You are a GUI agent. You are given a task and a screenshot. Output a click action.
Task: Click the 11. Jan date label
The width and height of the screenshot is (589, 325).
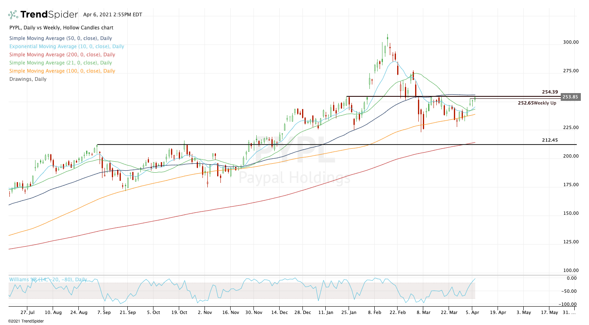(325, 312)
